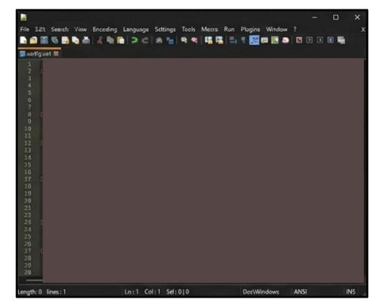384x303 pixels.
Task: Toggle Word wrap in toolbar
Action: (233, 40)
